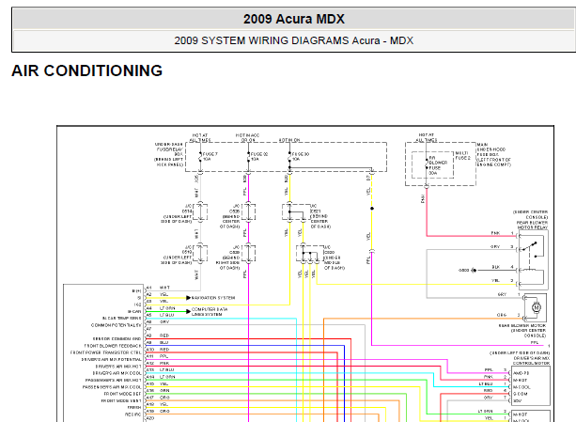Click the 'A1 WHT' connector pin

[158, 288]
